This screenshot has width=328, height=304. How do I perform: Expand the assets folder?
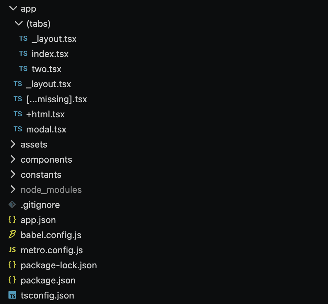coord(13,144)
